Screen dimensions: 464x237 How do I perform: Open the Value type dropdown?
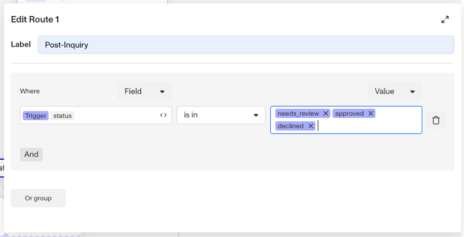[x=394, y=91]
